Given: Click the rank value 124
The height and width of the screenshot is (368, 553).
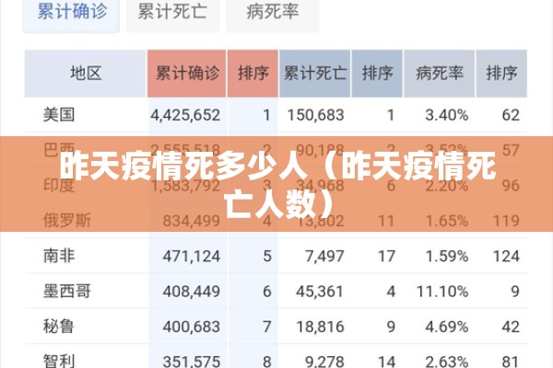Looking at the screenshot, I should point(506,256).
